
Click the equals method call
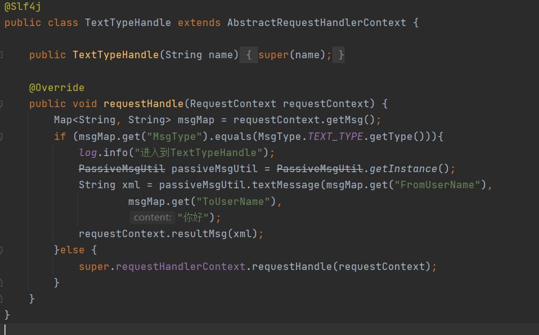pyautogui.click(x=233, y=137)
